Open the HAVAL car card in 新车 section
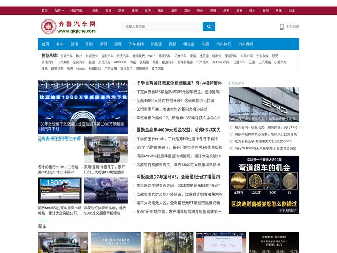Screen dimensions: 337x253 click(63, 243)
